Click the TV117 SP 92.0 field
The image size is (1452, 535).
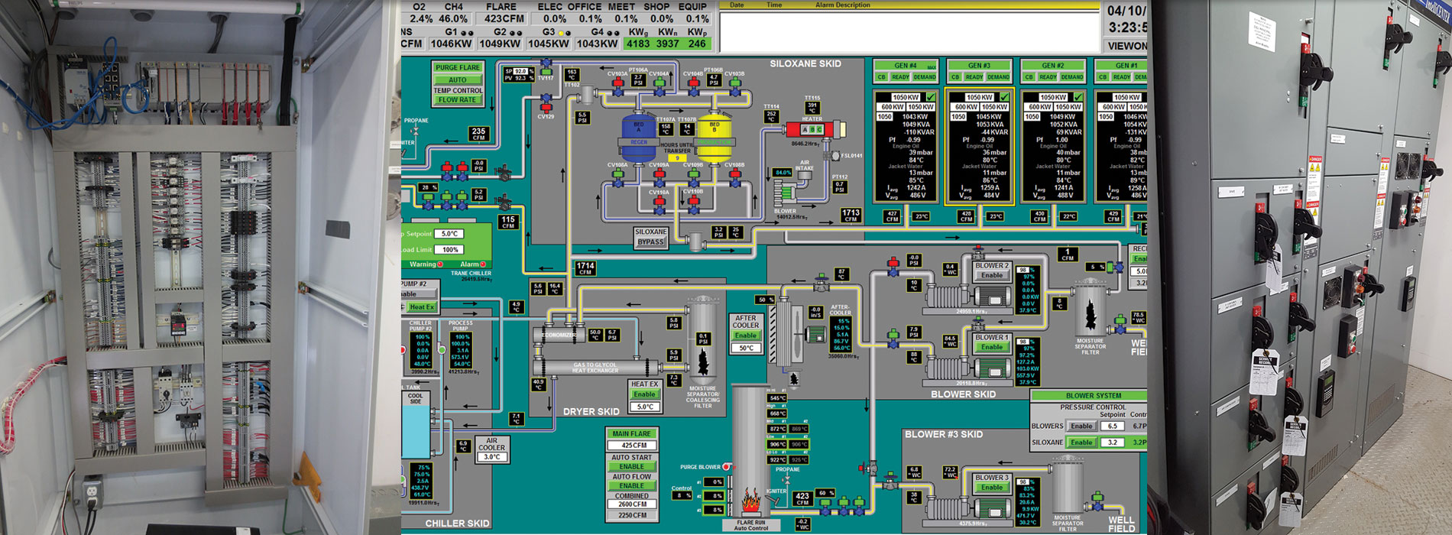[x=520, y=71]
